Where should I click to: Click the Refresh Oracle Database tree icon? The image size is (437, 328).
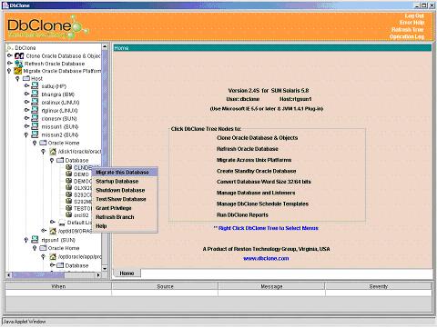click(x=19, y=64)
